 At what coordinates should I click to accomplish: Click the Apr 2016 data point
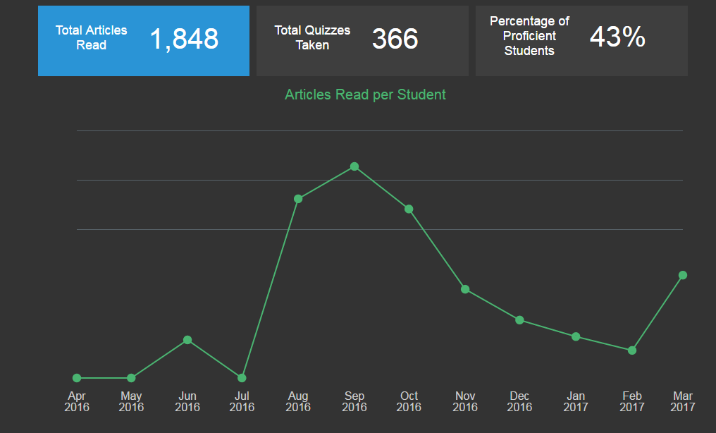[77, 378]
